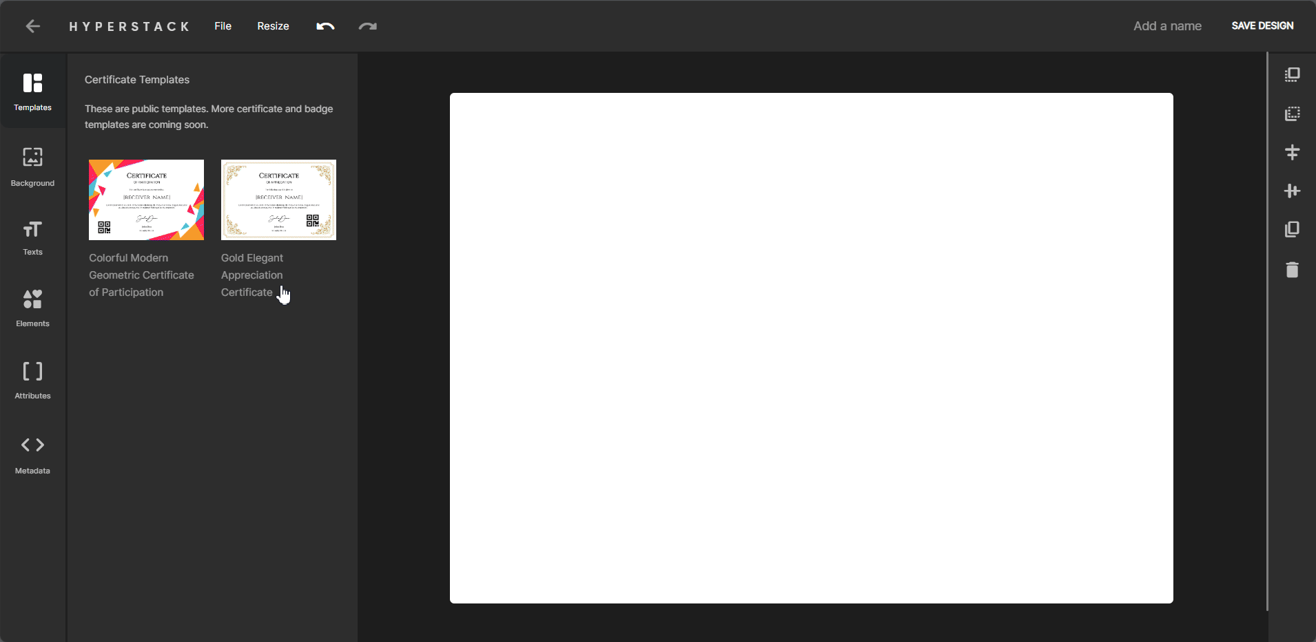This screenshot has width=1316, height=642.
Task: Click the back arrow in the header
Action: tap(32, 26)
